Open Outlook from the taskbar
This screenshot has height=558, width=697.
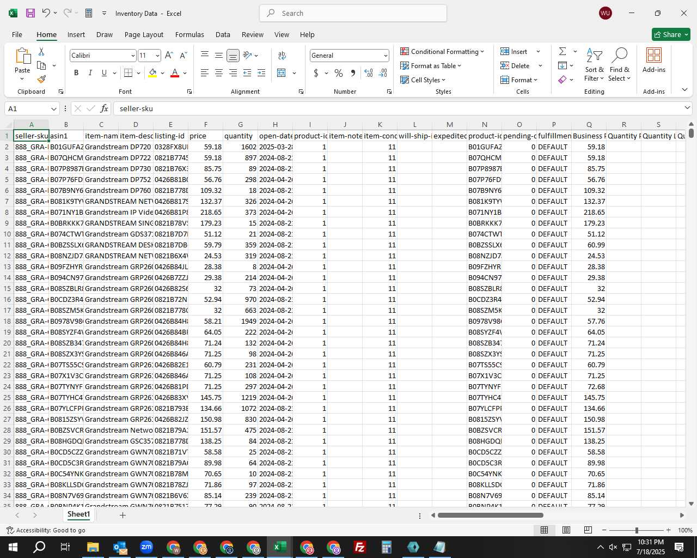tap(120, 547)
